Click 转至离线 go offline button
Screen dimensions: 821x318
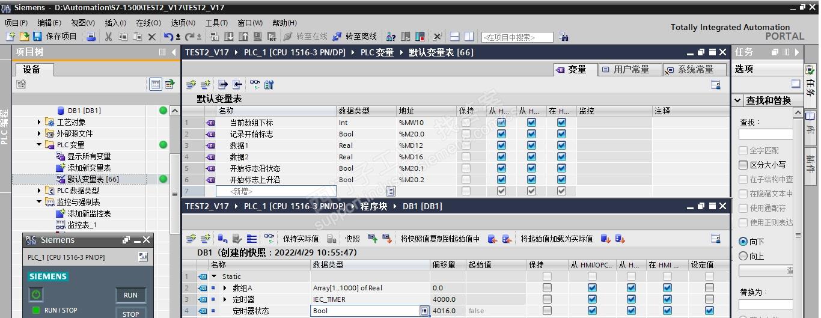(355, 36)
